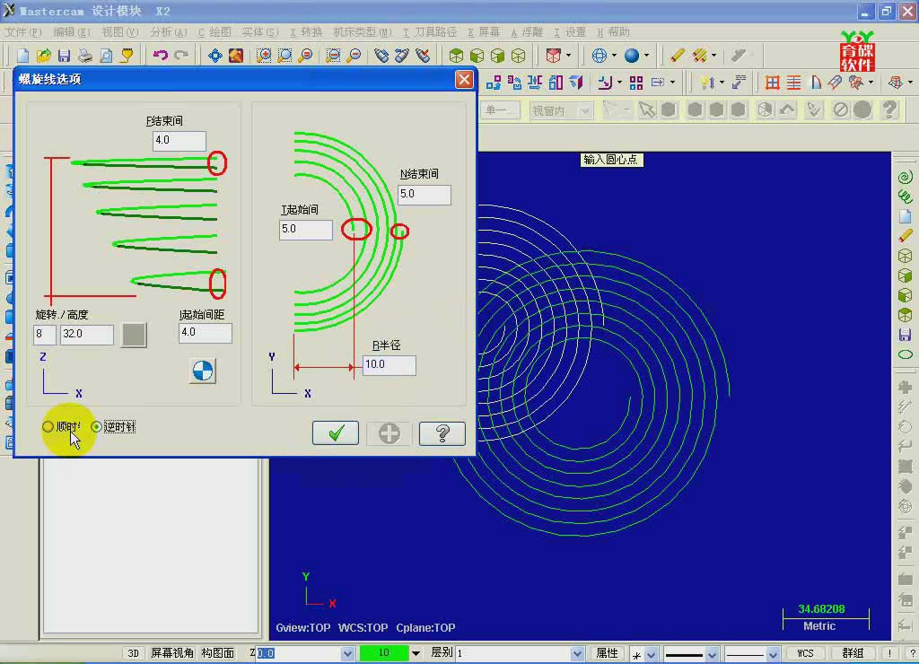The width and height of the screenshot is (919, 664).
Task: Click the spiral tool icon in right sidebar
Action: (905, 177)
